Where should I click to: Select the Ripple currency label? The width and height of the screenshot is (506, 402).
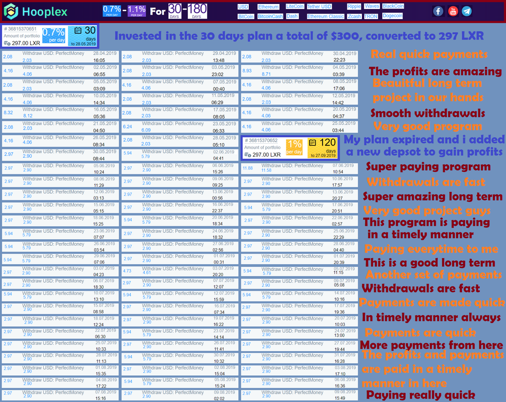[354, 7]
